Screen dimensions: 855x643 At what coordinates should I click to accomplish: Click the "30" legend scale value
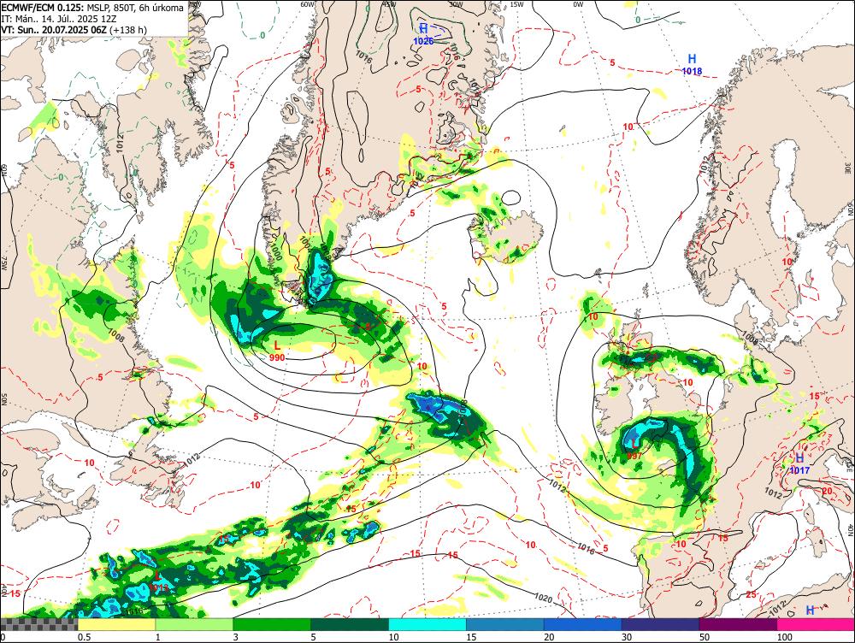[x=627, y=637]
